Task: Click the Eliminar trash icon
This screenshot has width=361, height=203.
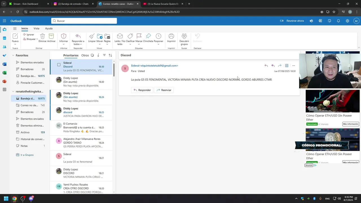Action: (43, 36)
